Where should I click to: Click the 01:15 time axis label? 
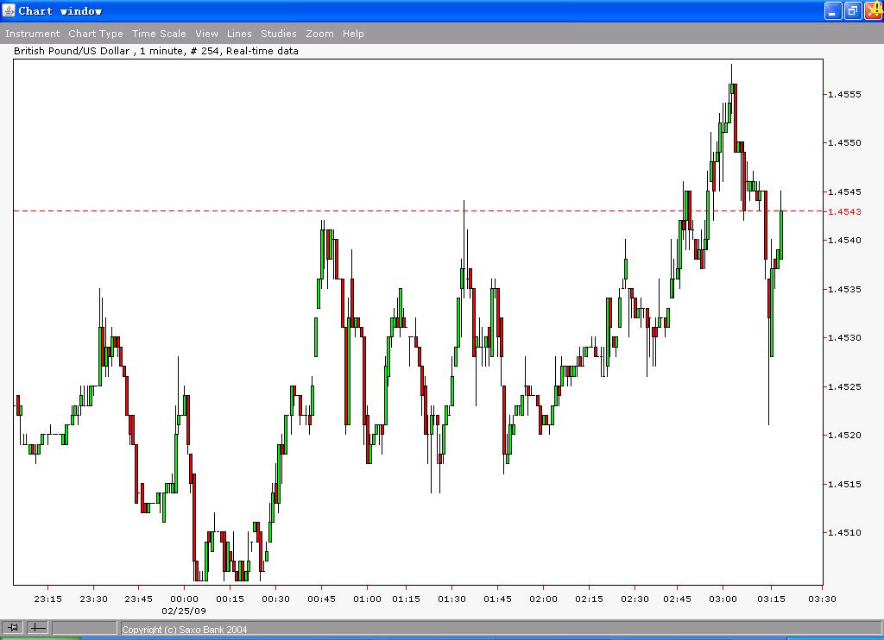pyautogui.click(x=406, y=599)
